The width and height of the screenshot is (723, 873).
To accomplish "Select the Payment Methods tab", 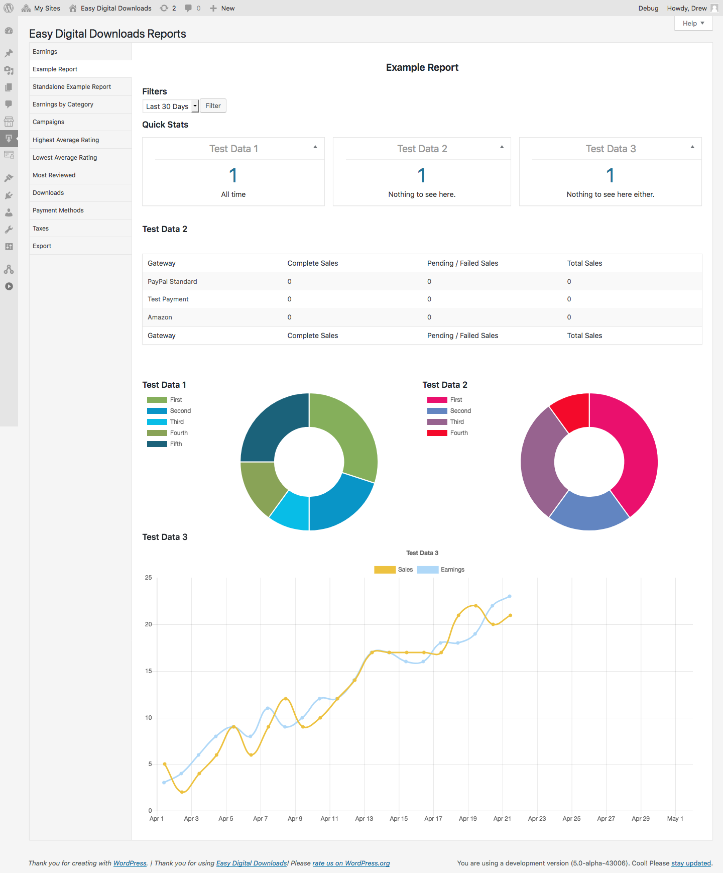I will click(x=80, y=210).
